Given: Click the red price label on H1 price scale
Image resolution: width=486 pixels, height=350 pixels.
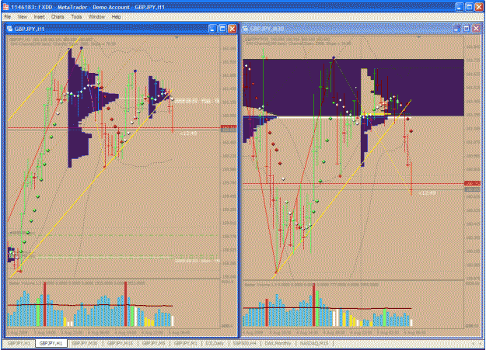Looking at the screenshot, I should 229,126.
